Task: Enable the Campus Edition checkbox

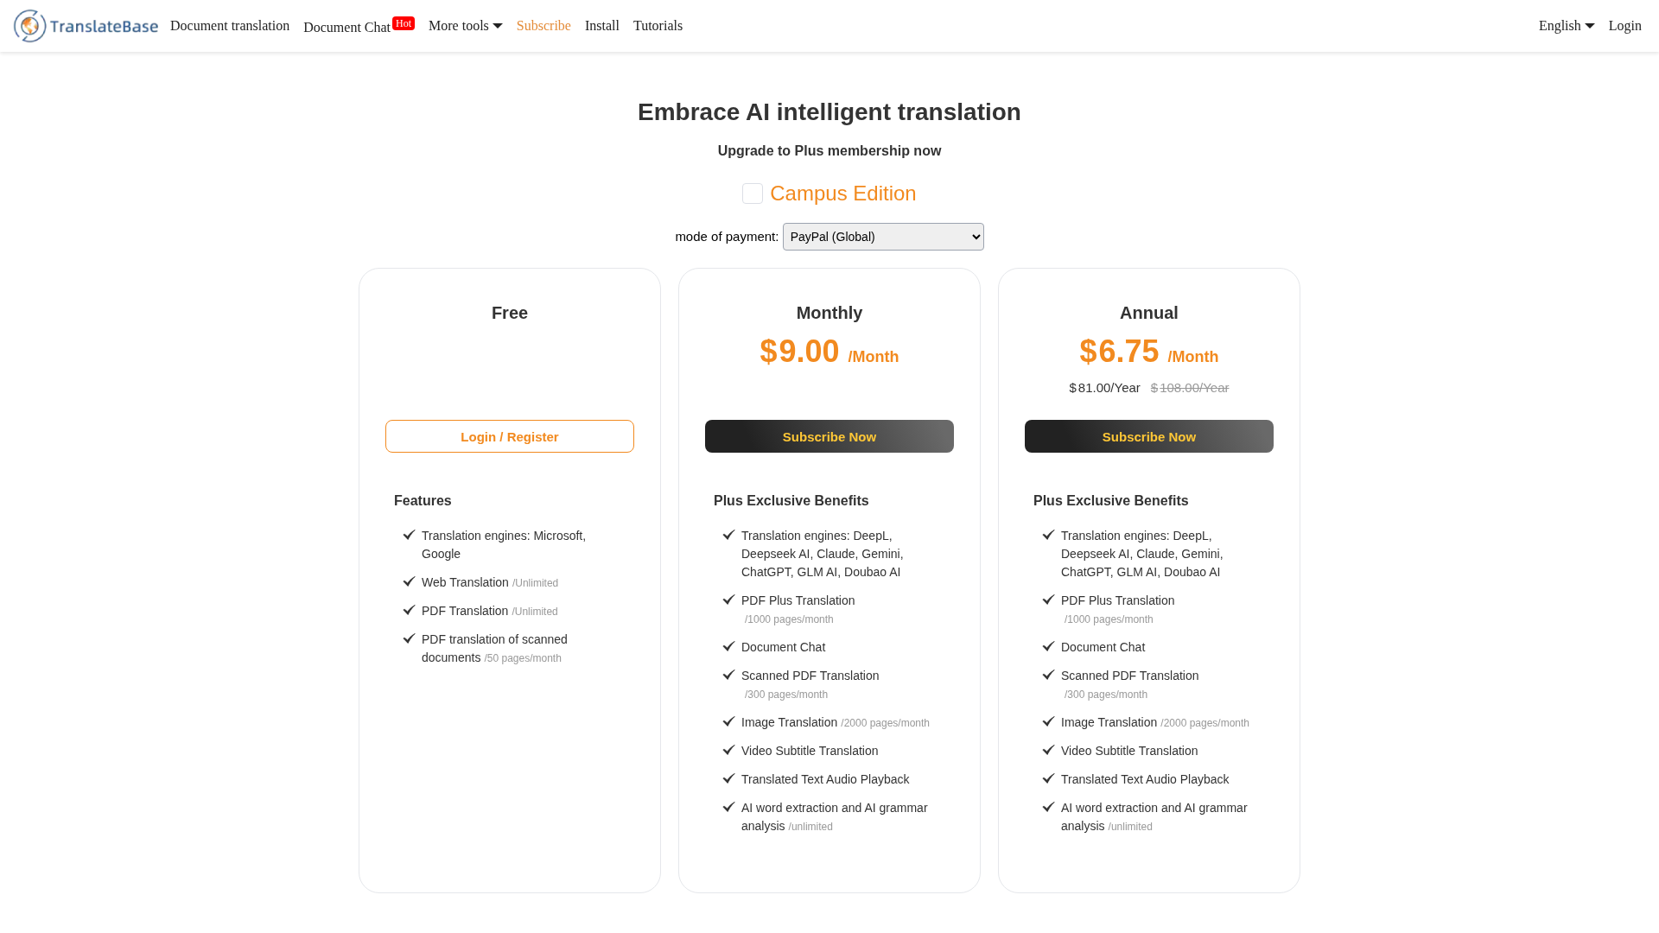Action: (753, 194)
